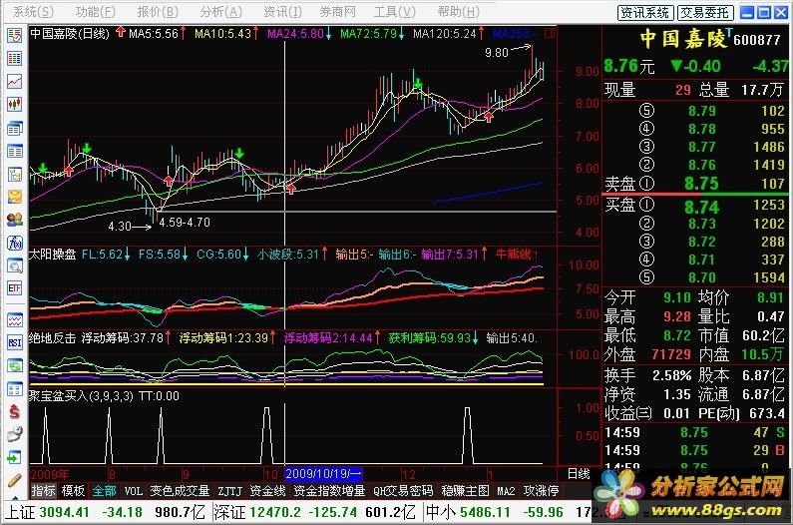Click the 上证 3094.41 index in status bar

tap(48, 512)
